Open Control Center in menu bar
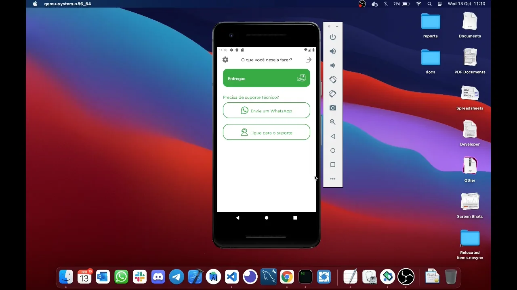 point(440,4)
